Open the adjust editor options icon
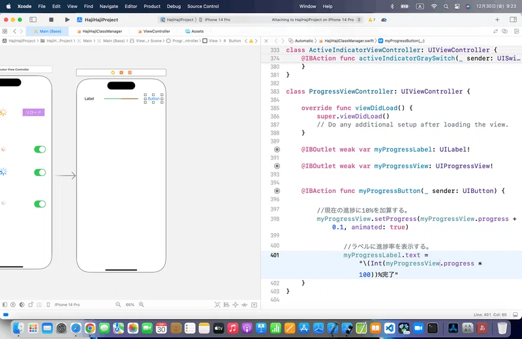The height and width of the screenshot is (339, 522). 504,31
